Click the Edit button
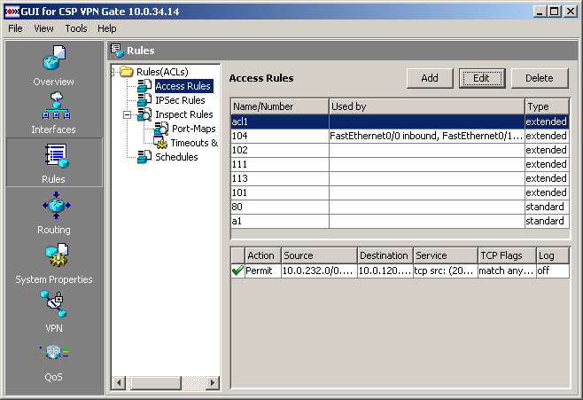Viewport: 583px width, 400px height. point(482,78)
